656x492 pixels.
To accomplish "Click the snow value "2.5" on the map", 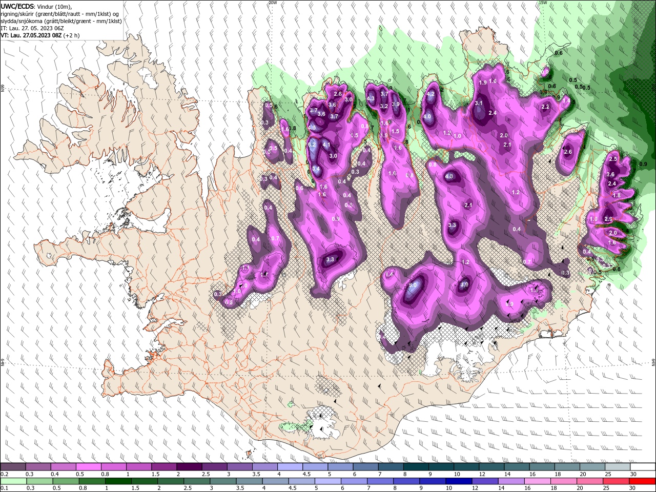I will tap(613, 159).
